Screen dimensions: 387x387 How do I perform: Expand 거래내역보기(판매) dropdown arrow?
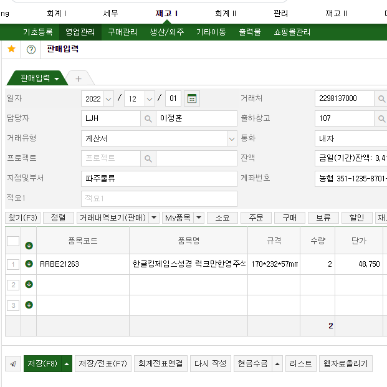click(x=154, y=217)
